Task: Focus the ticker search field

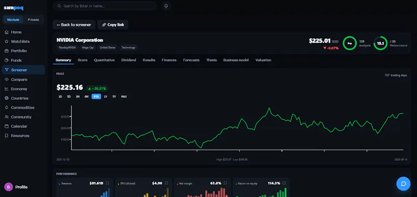Action: pos(105,6)
